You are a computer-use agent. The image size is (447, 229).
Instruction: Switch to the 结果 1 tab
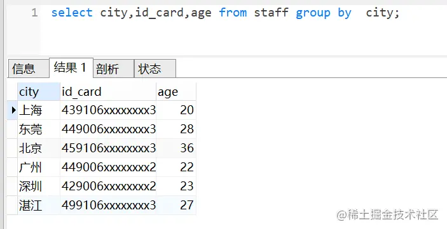[71, 68]
